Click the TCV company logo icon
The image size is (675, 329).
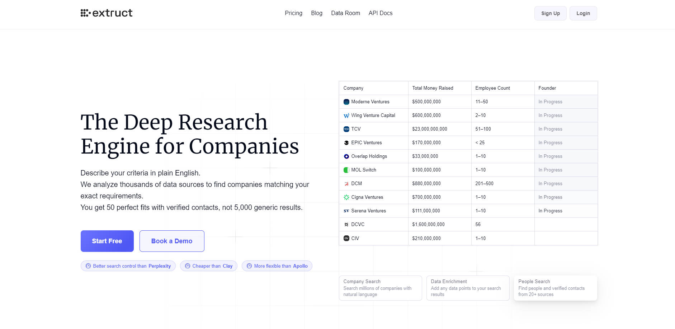click(346, 129)
